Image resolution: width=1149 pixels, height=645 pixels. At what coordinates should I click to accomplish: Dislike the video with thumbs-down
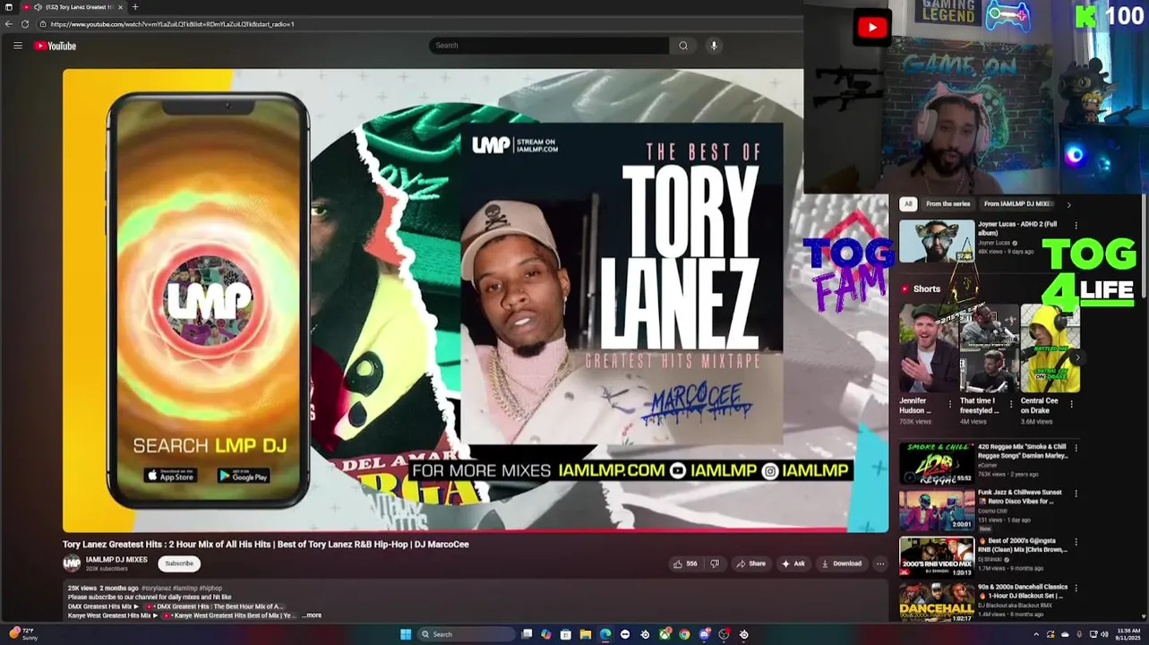click(x=715, y=563)
